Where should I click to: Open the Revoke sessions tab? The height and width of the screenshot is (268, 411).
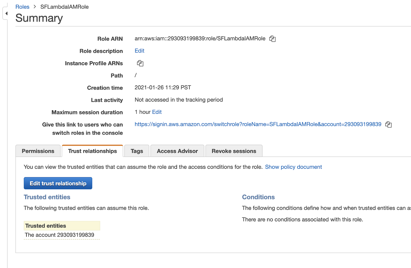[234, 151]
